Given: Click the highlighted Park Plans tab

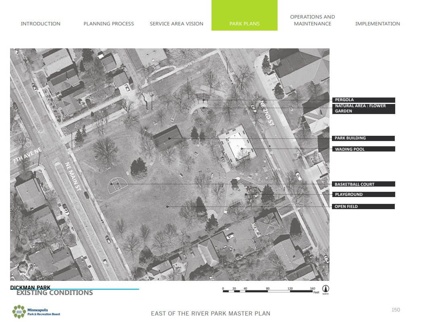Looking at the screenshot, I should pos(244,23).
